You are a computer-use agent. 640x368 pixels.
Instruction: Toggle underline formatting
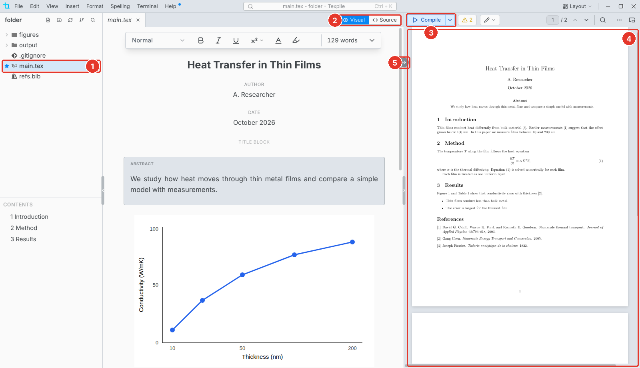point(236,40)
